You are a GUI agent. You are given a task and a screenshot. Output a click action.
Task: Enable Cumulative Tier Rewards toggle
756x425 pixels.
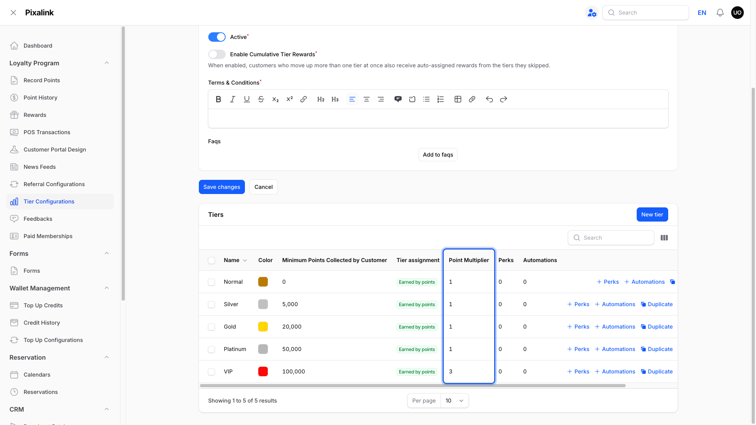pyautogui.click(x=217, y=54)
